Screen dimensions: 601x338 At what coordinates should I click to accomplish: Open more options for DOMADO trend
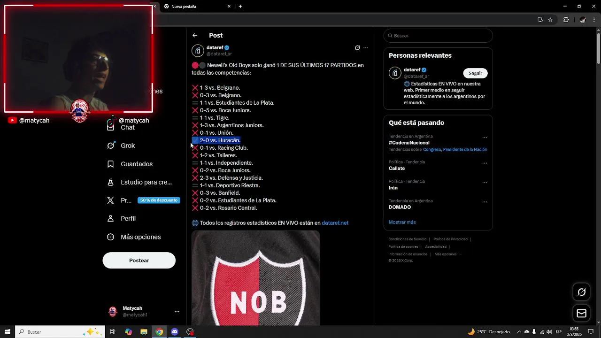[485, 202]
